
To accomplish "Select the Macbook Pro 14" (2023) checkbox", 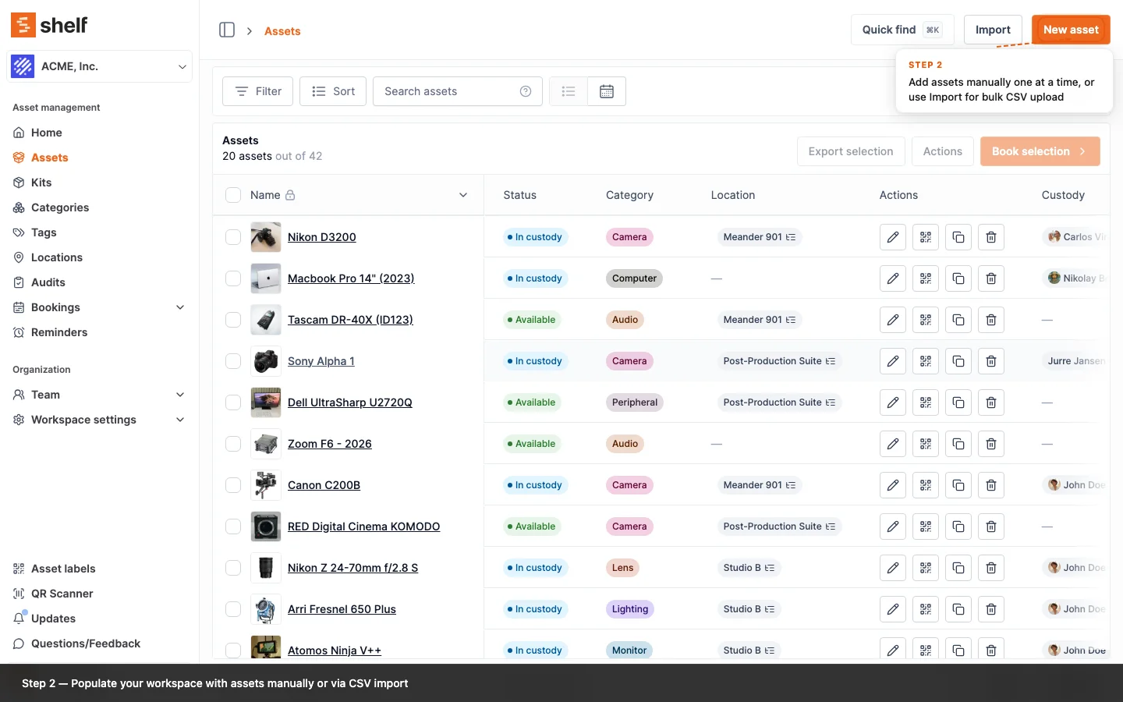I will 233,278.
